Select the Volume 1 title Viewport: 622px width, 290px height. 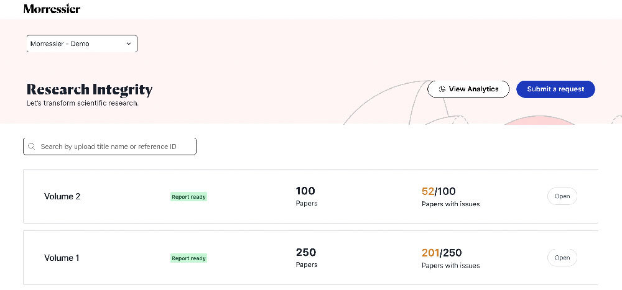[62, 258]
